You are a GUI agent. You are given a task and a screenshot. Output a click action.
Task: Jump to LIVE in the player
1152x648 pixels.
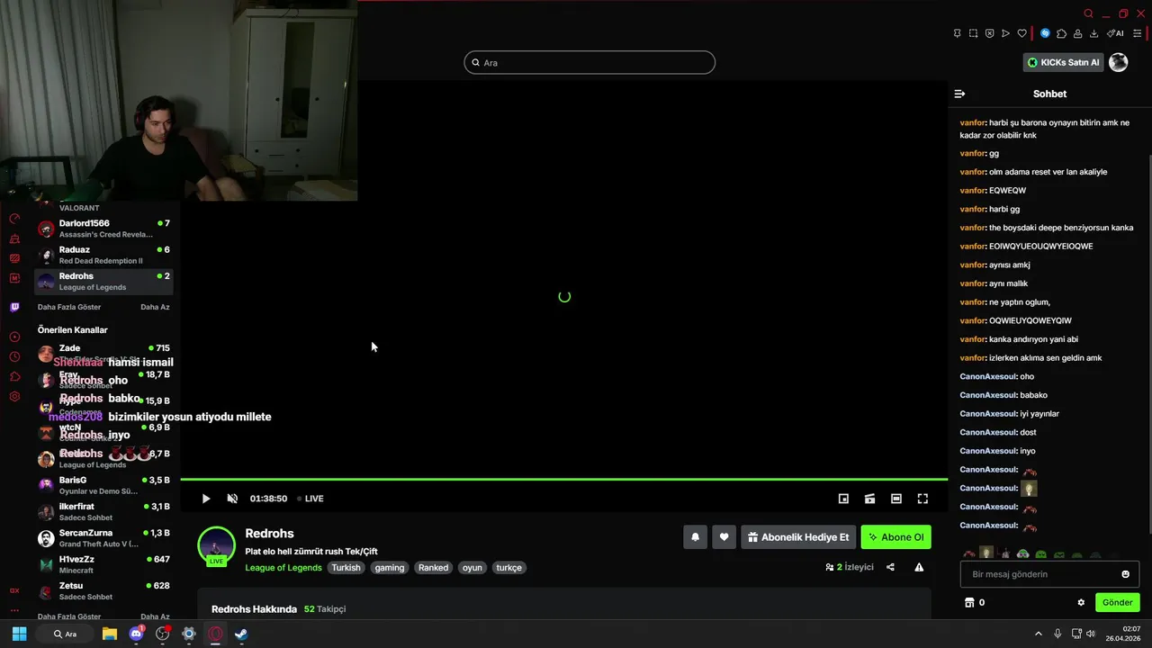310,499
